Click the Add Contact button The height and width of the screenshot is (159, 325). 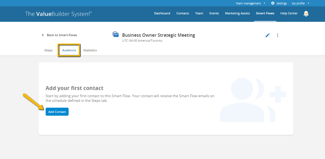click(x=57, y=112)
